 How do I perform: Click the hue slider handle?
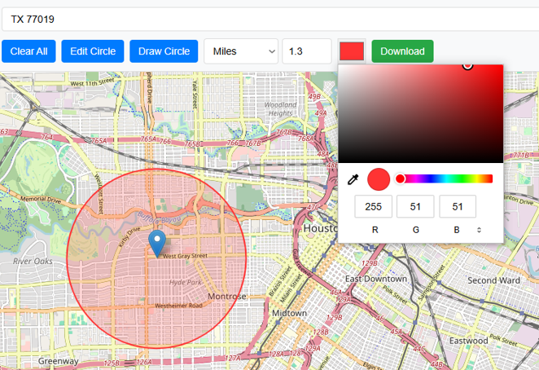(x=400, y=178)
